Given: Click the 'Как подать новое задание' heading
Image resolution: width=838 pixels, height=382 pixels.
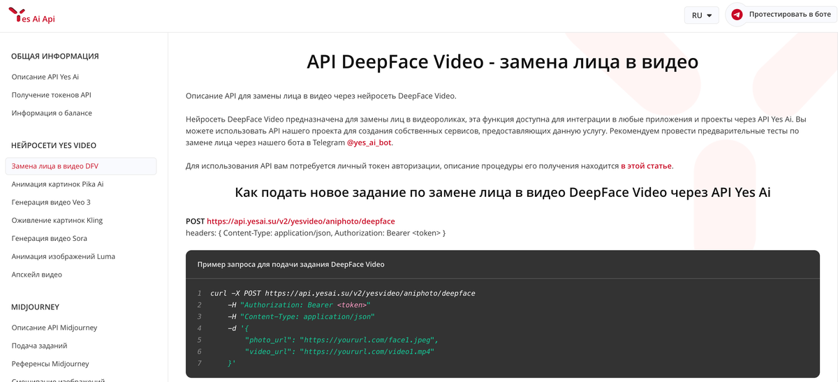Looking at the screenshot, I should pos(503,192).
